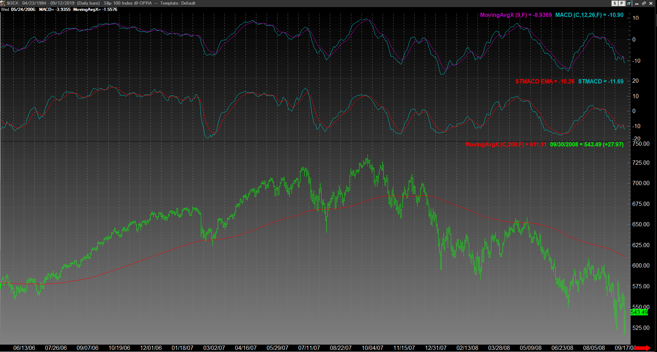
Task: Click the 01/18/07 date axis label
Action: click(x=183, y=348)
